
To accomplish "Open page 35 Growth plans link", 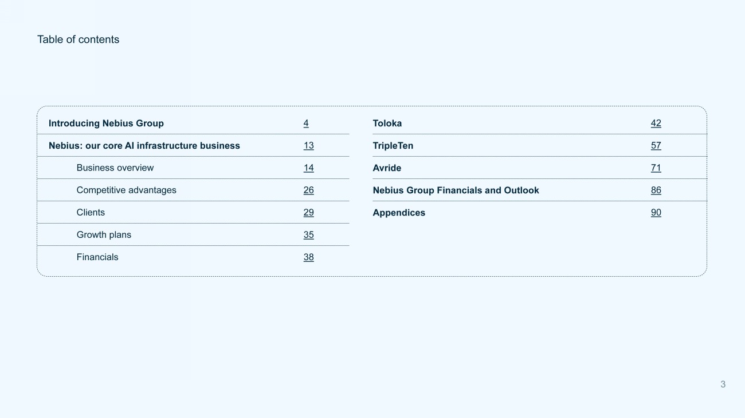I will click(308, 235).
